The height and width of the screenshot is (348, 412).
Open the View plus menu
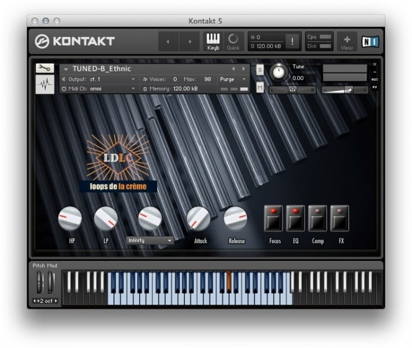pyautogui.click(x=347, y=42)
